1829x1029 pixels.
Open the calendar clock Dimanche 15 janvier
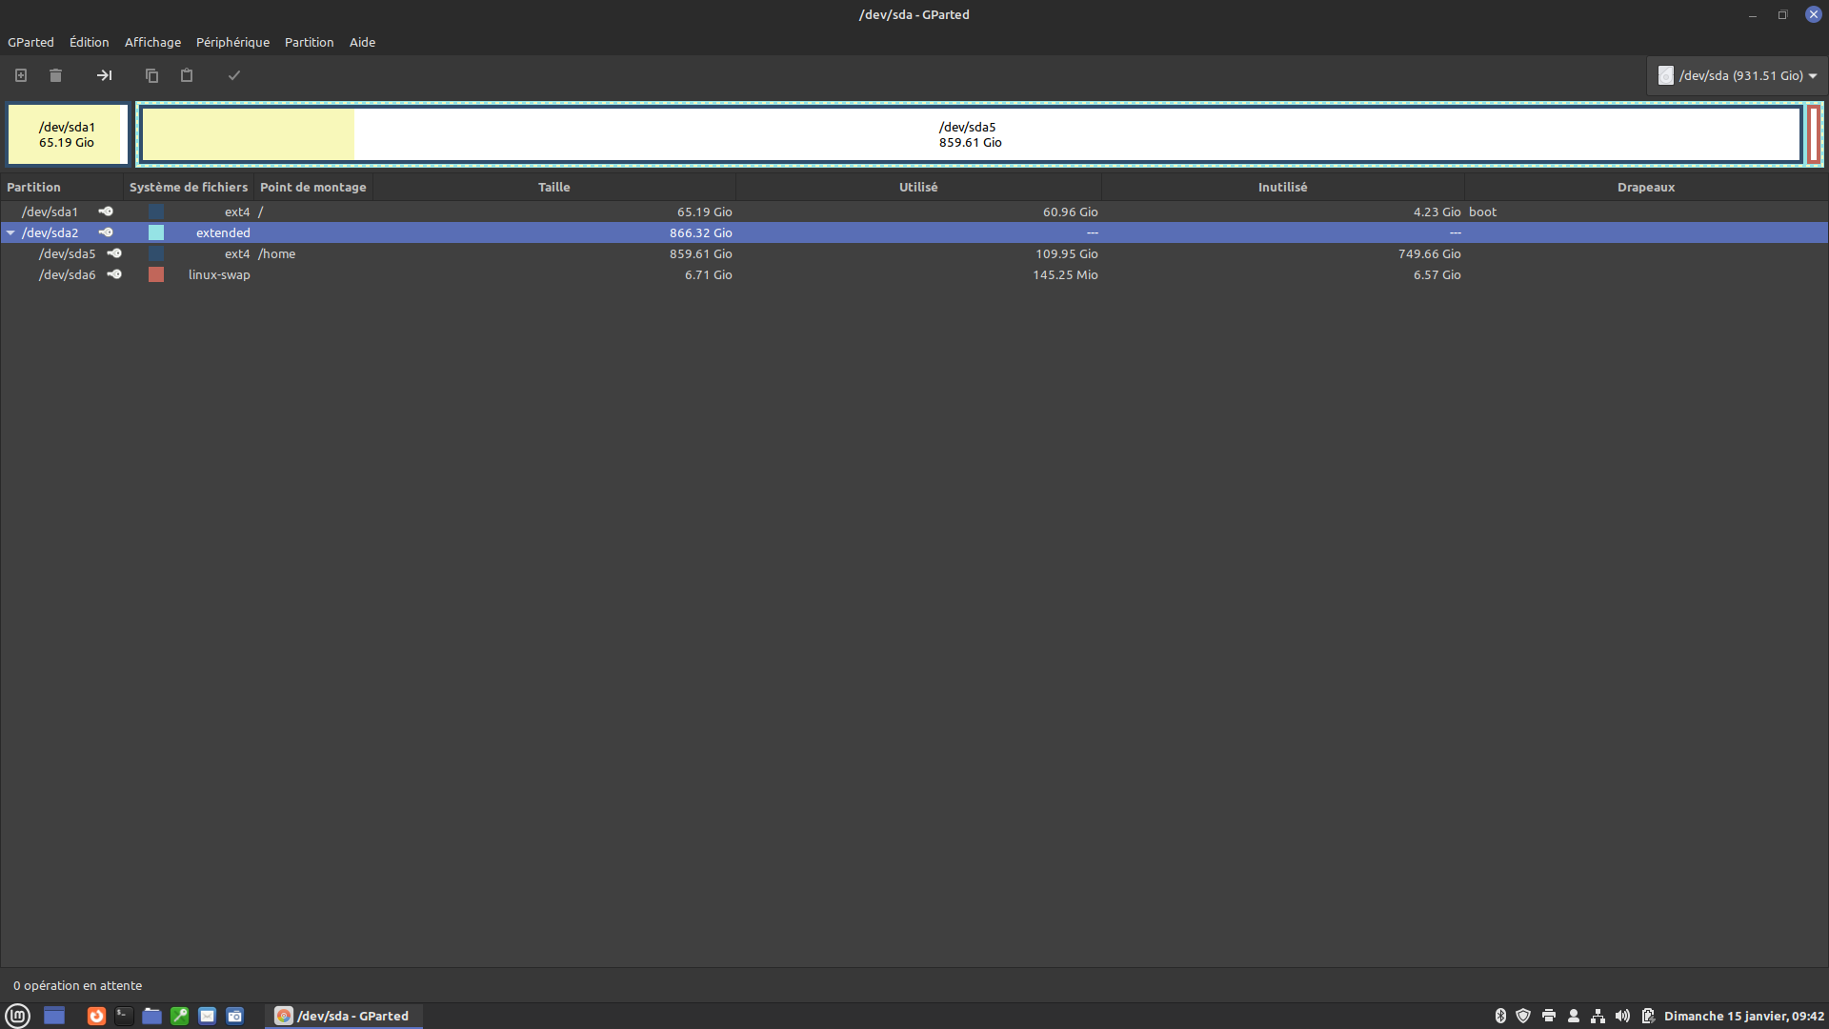tap(1743, 1016)
